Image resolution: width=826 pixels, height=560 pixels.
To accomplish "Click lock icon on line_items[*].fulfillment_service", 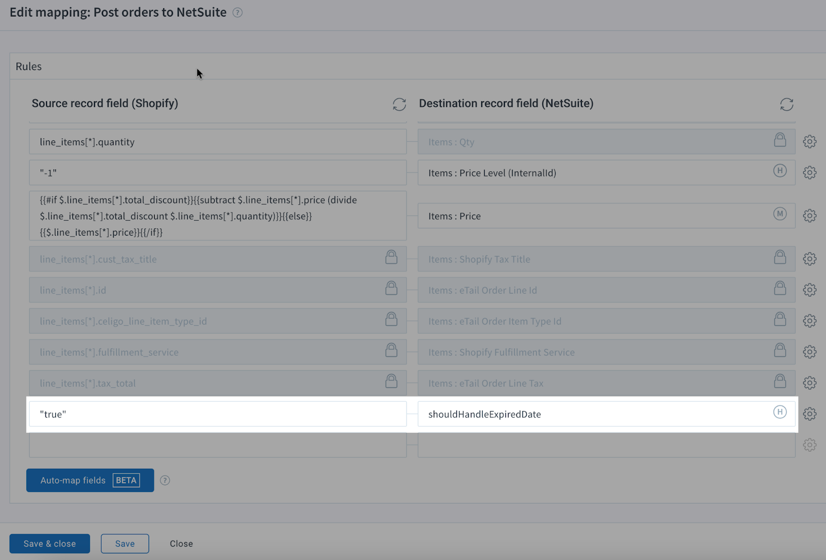I will click(391, 350).
